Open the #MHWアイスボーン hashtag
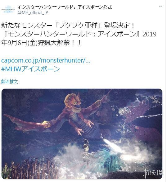The image size is (167, 182). click(30, 69)
